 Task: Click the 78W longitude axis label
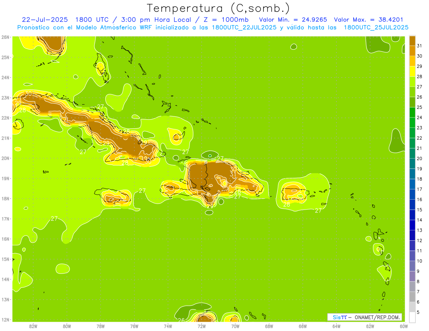pyautogui.click(x=100, y=326)
